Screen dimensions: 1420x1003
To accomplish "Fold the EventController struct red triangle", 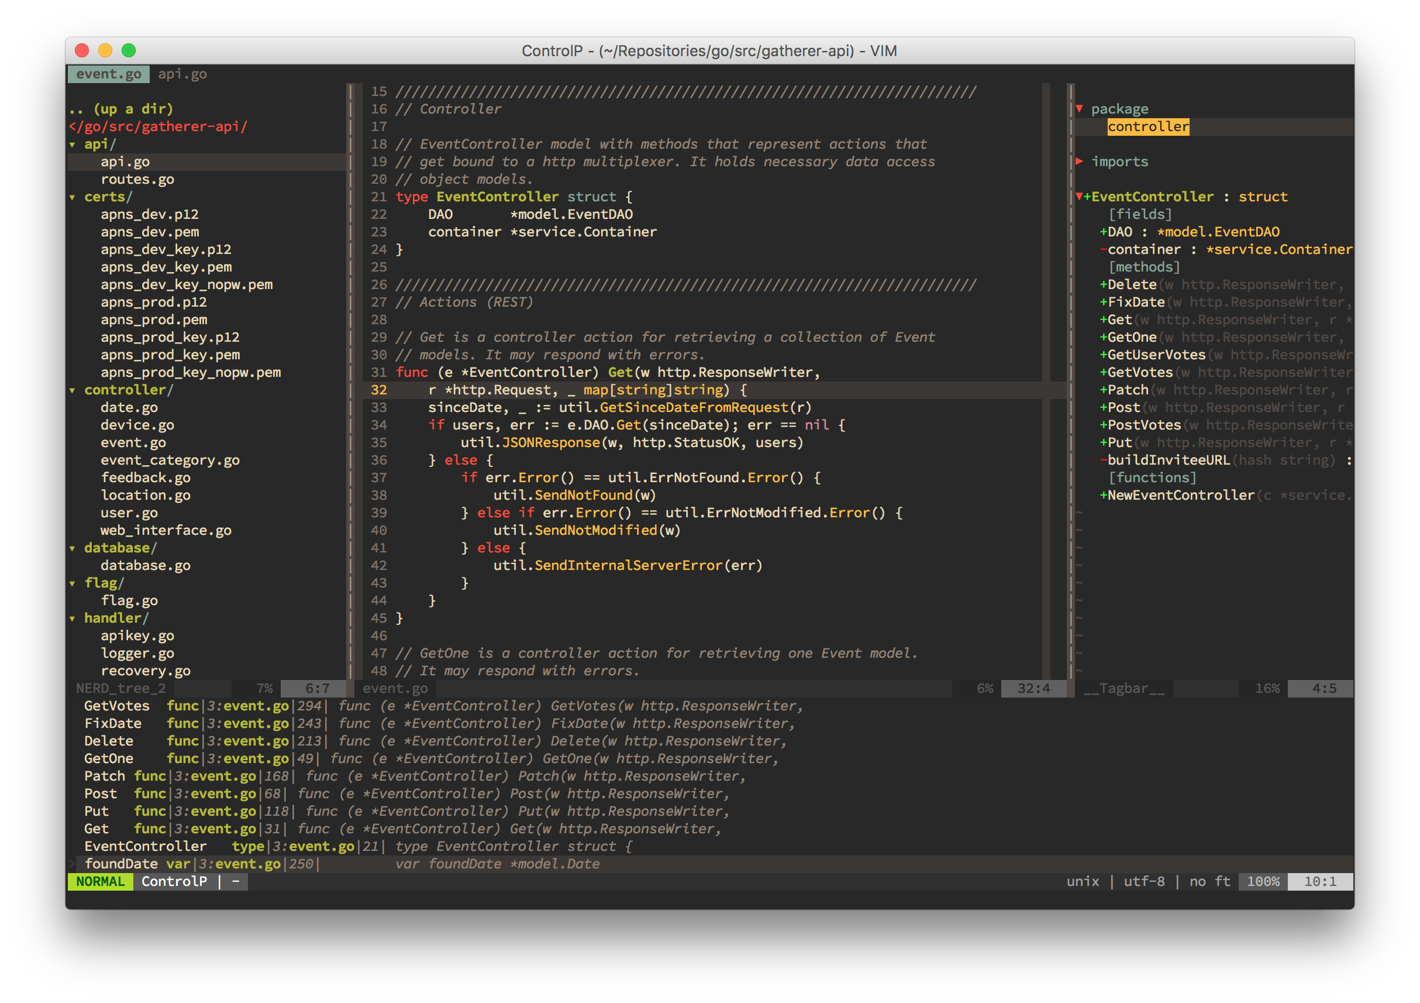I will (x=1079, y=197).
